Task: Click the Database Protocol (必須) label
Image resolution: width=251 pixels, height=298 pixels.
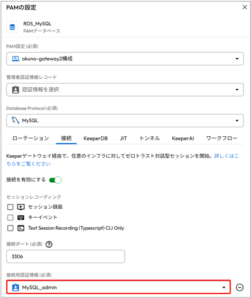Action: click(32, 108)
